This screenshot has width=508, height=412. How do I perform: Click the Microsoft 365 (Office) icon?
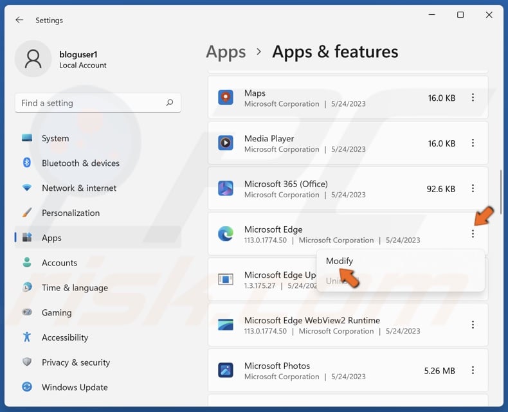pyautogui.click(x=226, y=188)
